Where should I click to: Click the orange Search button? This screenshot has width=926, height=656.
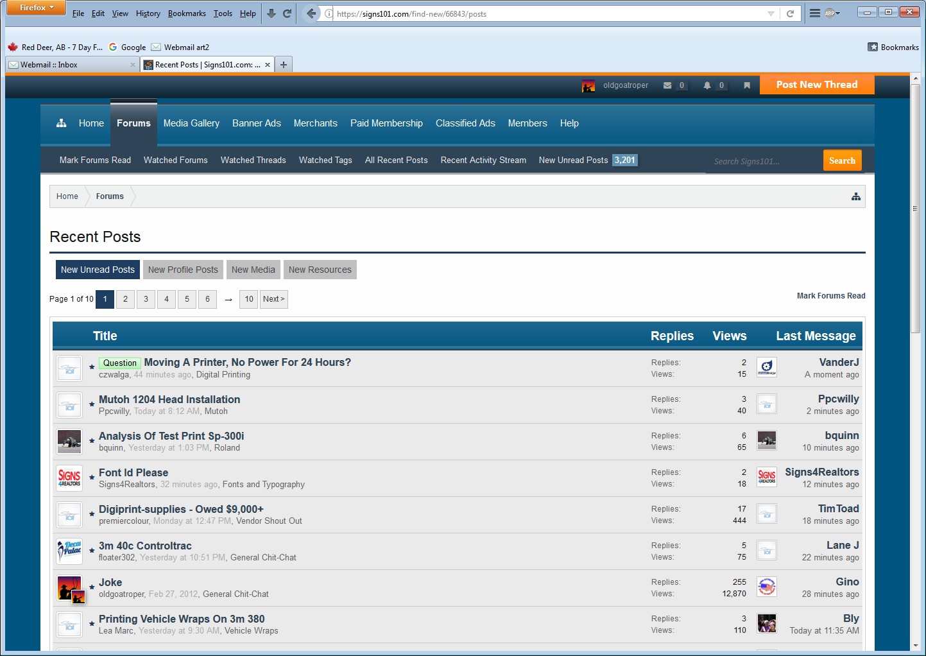[x=842, y=160]
